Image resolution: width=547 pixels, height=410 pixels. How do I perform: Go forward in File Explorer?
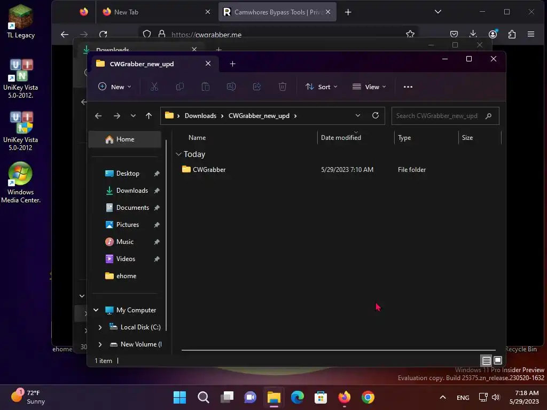point(117,116)
